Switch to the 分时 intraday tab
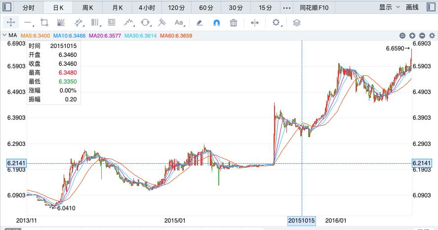Viewport: 438px width, 230px height. 29,7
